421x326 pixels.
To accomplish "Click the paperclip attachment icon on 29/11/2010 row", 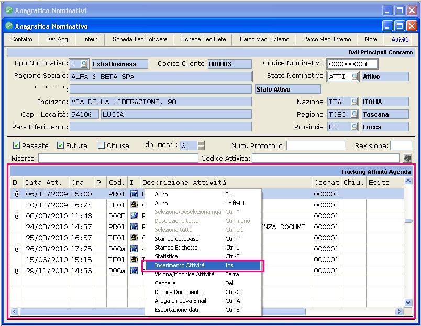I will coord(17,271).
